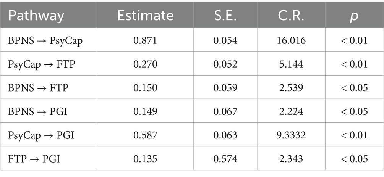Select the C.R. value 16.016
The height and width of the screenshot is (177, 384).
[x=293, y=40]
